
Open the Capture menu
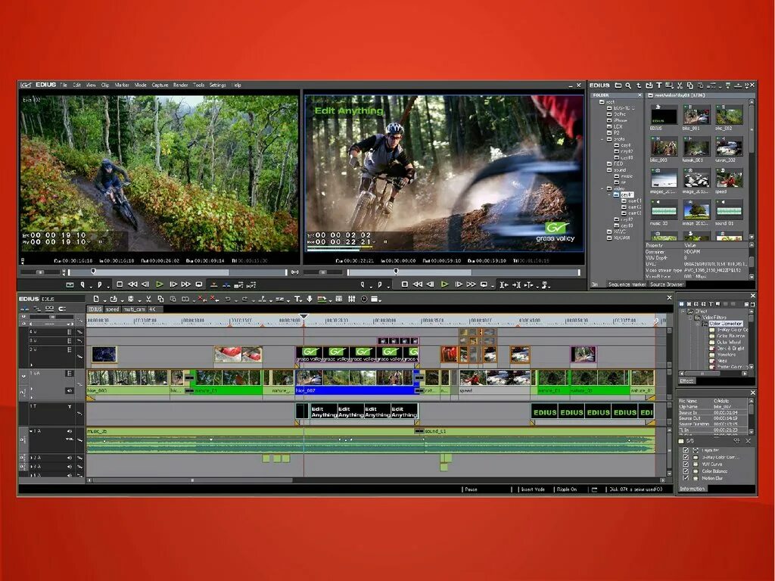coord(160,85)
